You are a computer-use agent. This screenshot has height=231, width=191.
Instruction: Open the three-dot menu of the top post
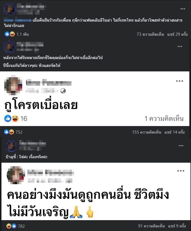(183, 9)
